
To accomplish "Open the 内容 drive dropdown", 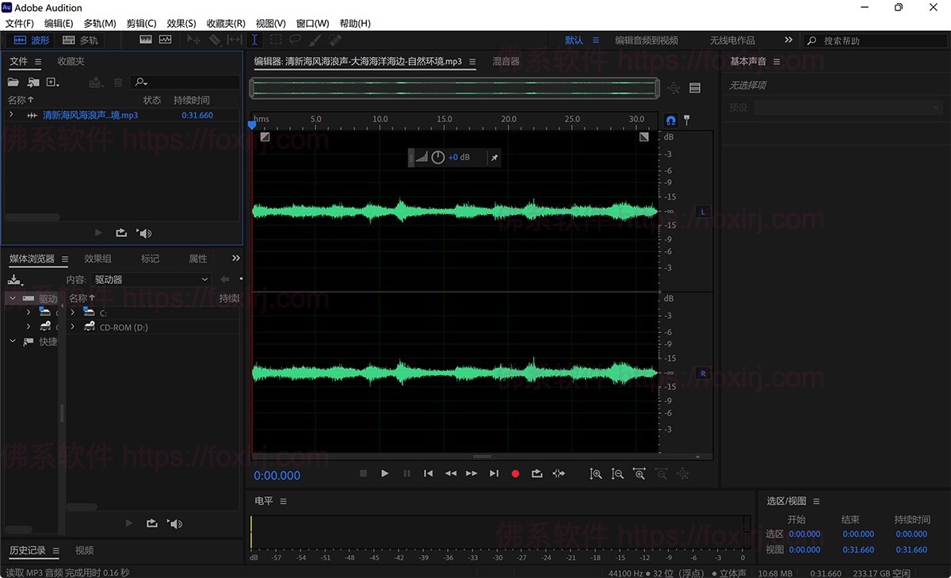I will [151, 279].
